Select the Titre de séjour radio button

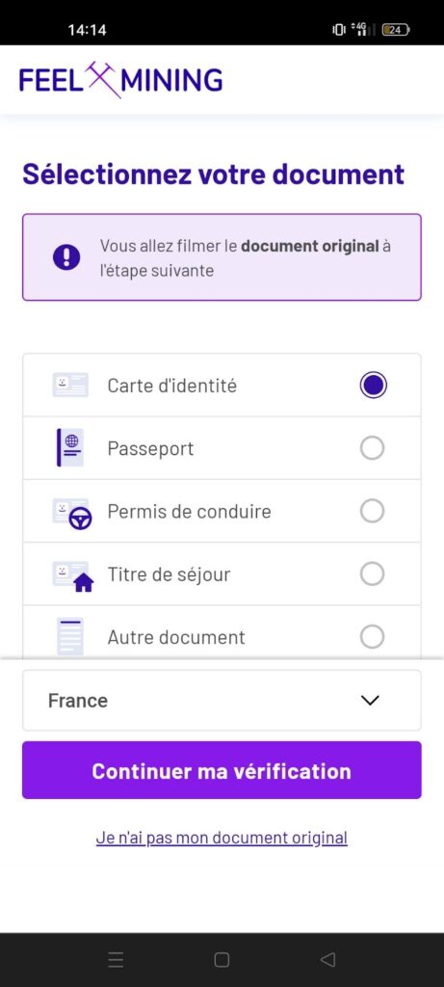[x=373, y=574]
